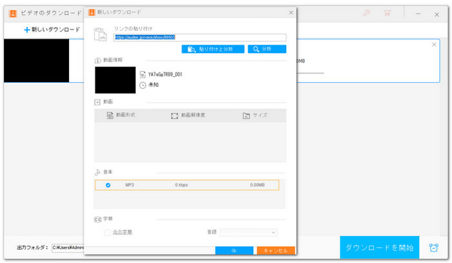The height and width of the screenshot is (263, 452).
Task: Click the 動画解像度 resolution icon
Action: tap(174, 116)
